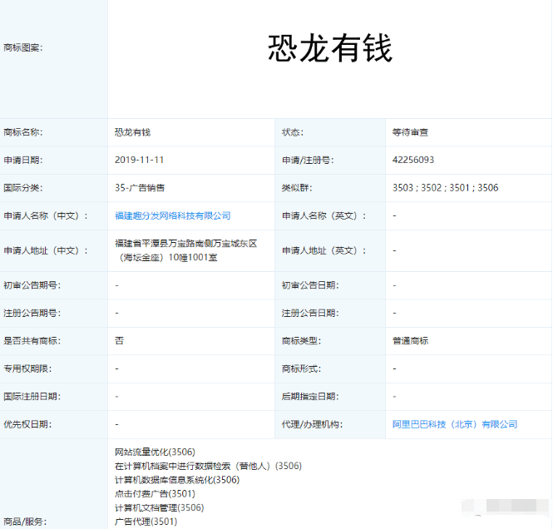Click the 恐龙有钱 trademark image
Screen dimensions: 553x529
(329, 49)
